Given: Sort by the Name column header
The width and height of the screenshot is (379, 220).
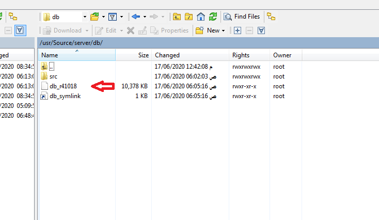Looking at the screenshot, I should (77, 55).
